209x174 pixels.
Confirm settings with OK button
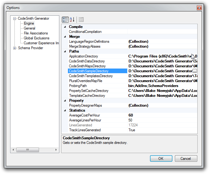(x=161, y=158)
